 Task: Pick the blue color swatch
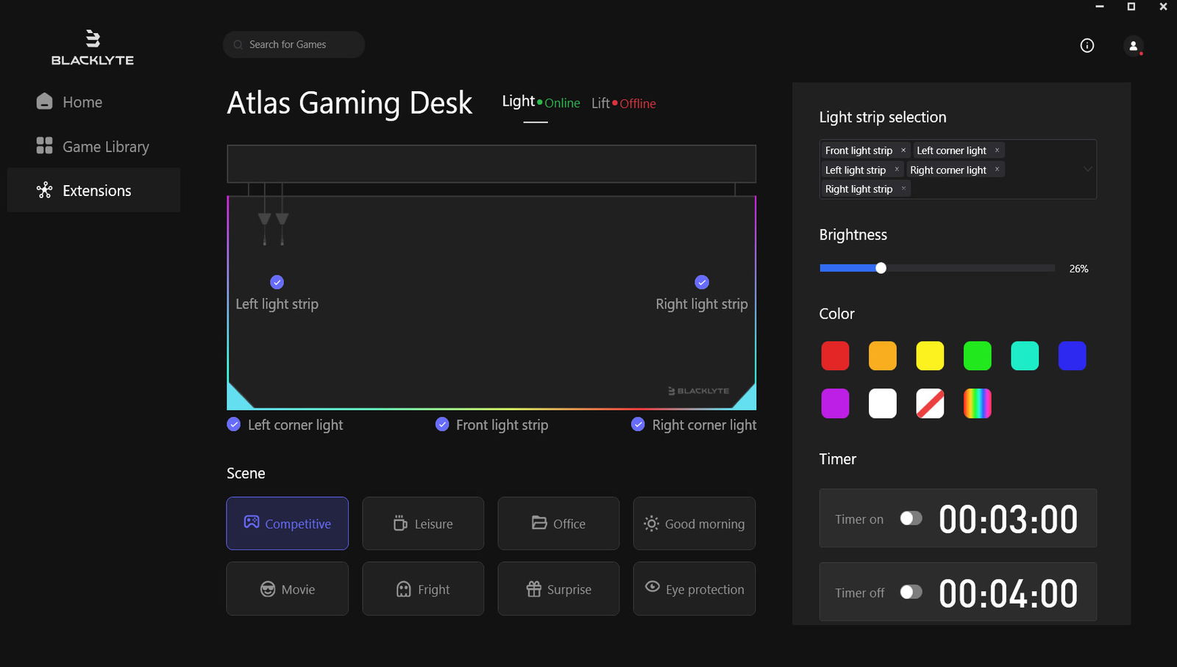(1072, 356)
